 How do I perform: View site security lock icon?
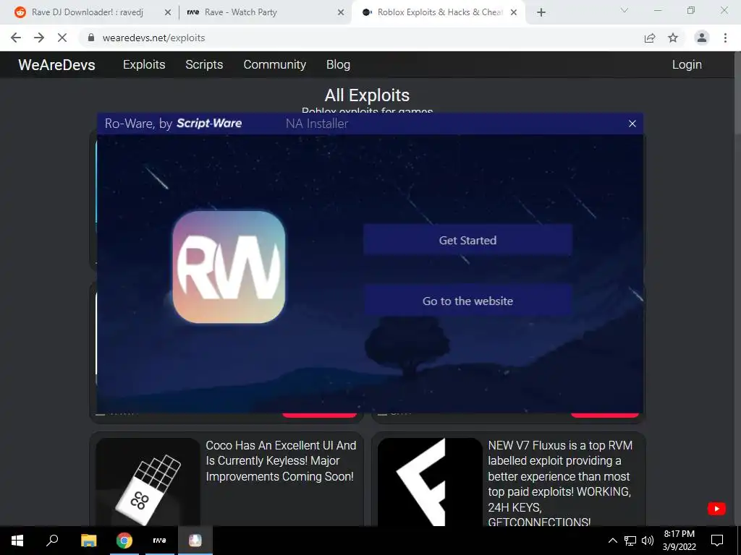click(x=91, y=38)
